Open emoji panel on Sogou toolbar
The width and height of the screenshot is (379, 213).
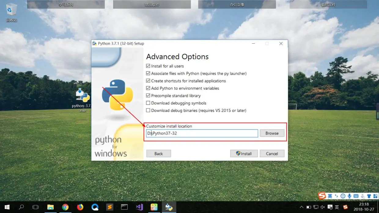[x=343, y=196]
